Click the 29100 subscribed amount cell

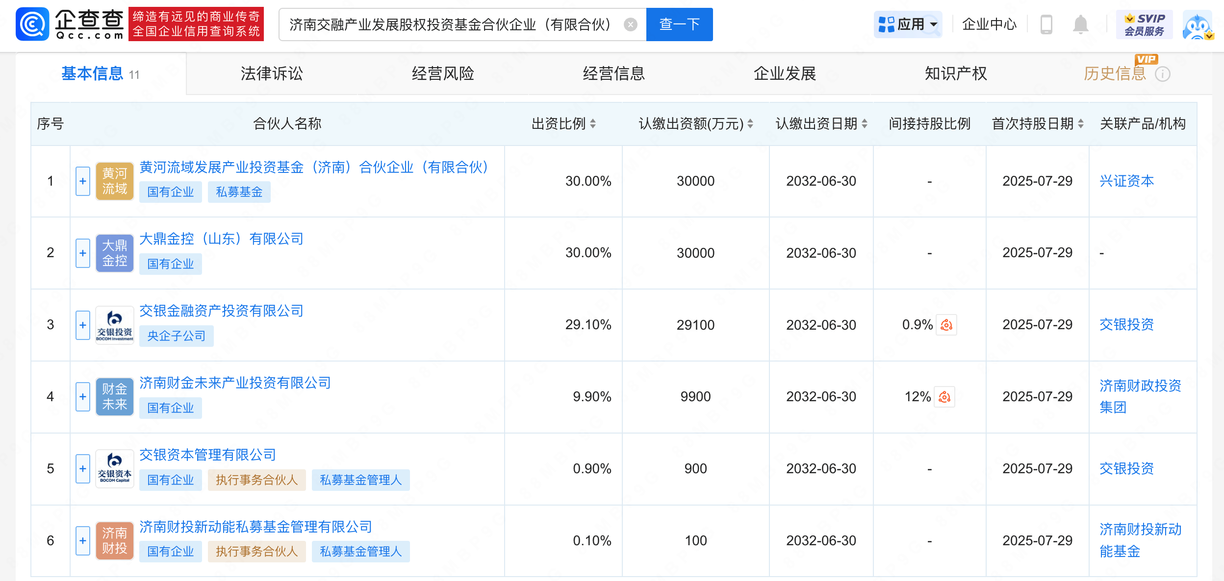point(695,325)
